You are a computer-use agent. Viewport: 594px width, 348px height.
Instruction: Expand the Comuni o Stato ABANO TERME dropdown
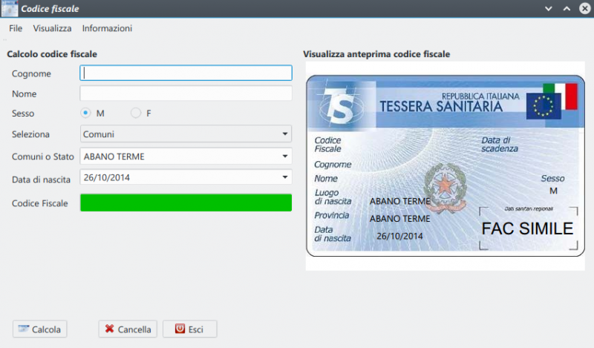186,157
